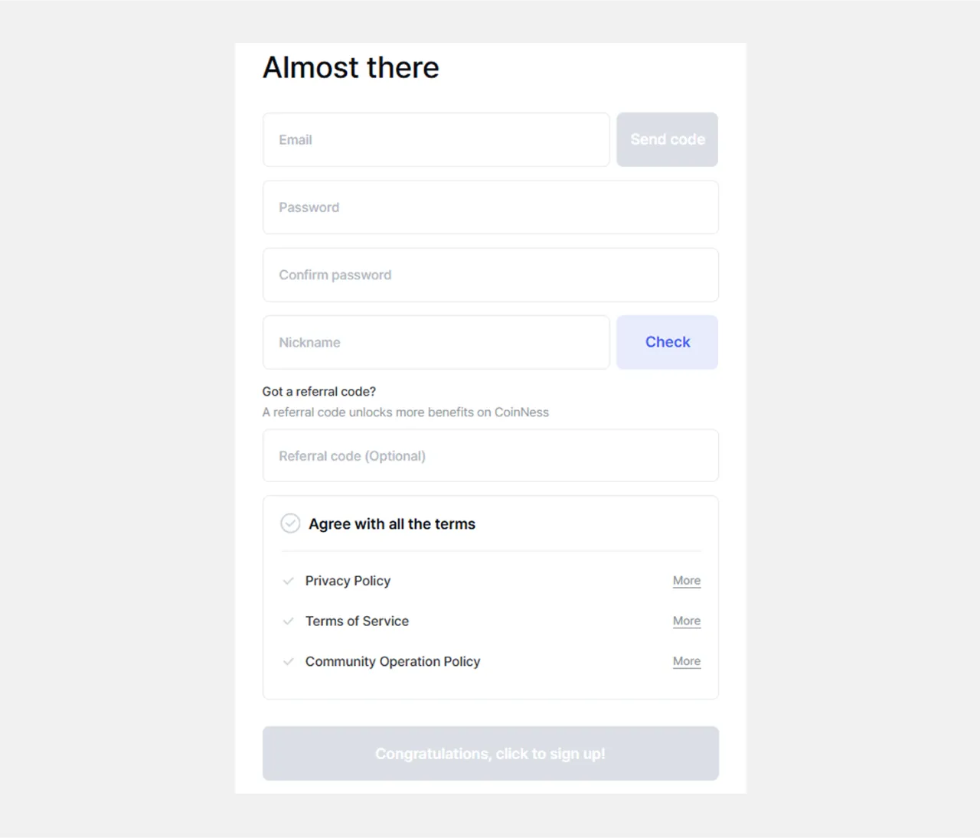Image resolution: width=980 pixels, height=838 pixels.
Task: Focus the Confirm password field
Action: pyautogui.click(x=491, y=275)
